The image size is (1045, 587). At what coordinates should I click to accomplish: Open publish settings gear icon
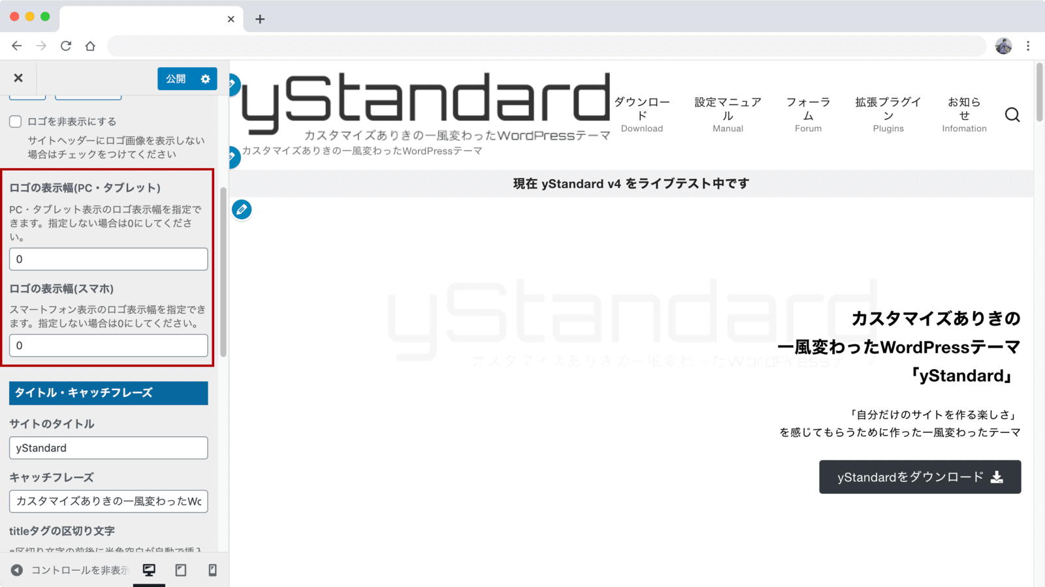pyautogui.click(x=206, y=79)
